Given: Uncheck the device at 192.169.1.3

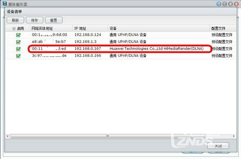Looking at the screenshot, I should [18, 42].
